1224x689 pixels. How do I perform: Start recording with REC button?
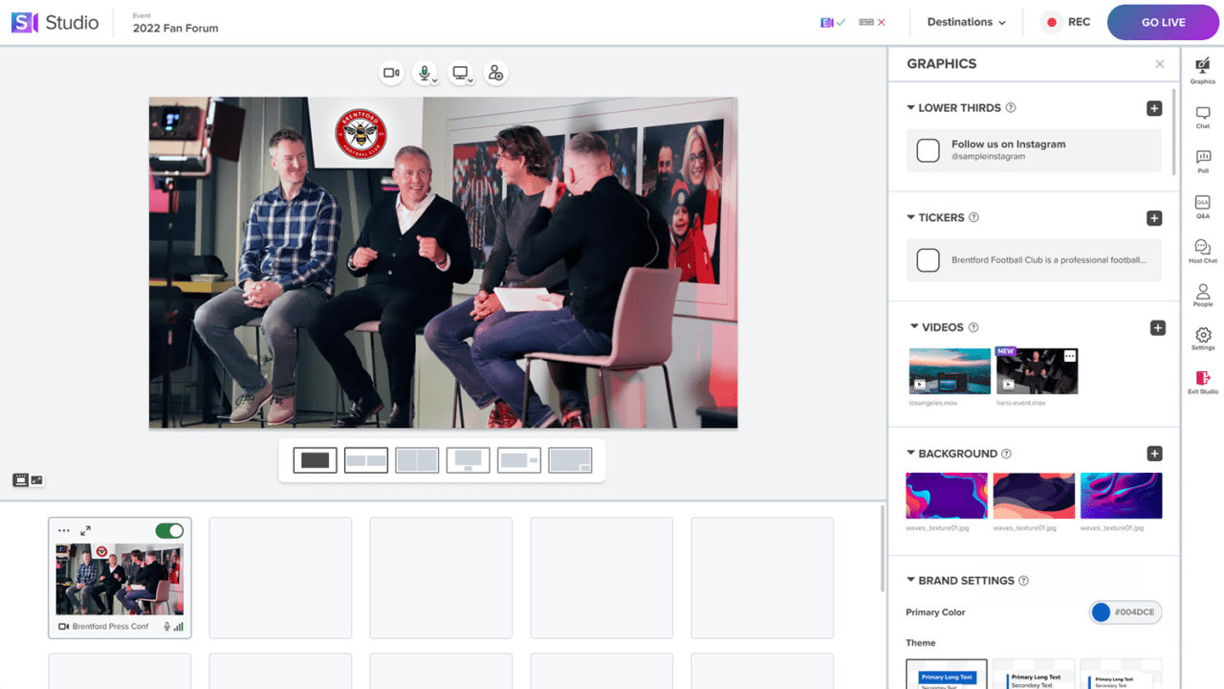tap(1067, 22)
